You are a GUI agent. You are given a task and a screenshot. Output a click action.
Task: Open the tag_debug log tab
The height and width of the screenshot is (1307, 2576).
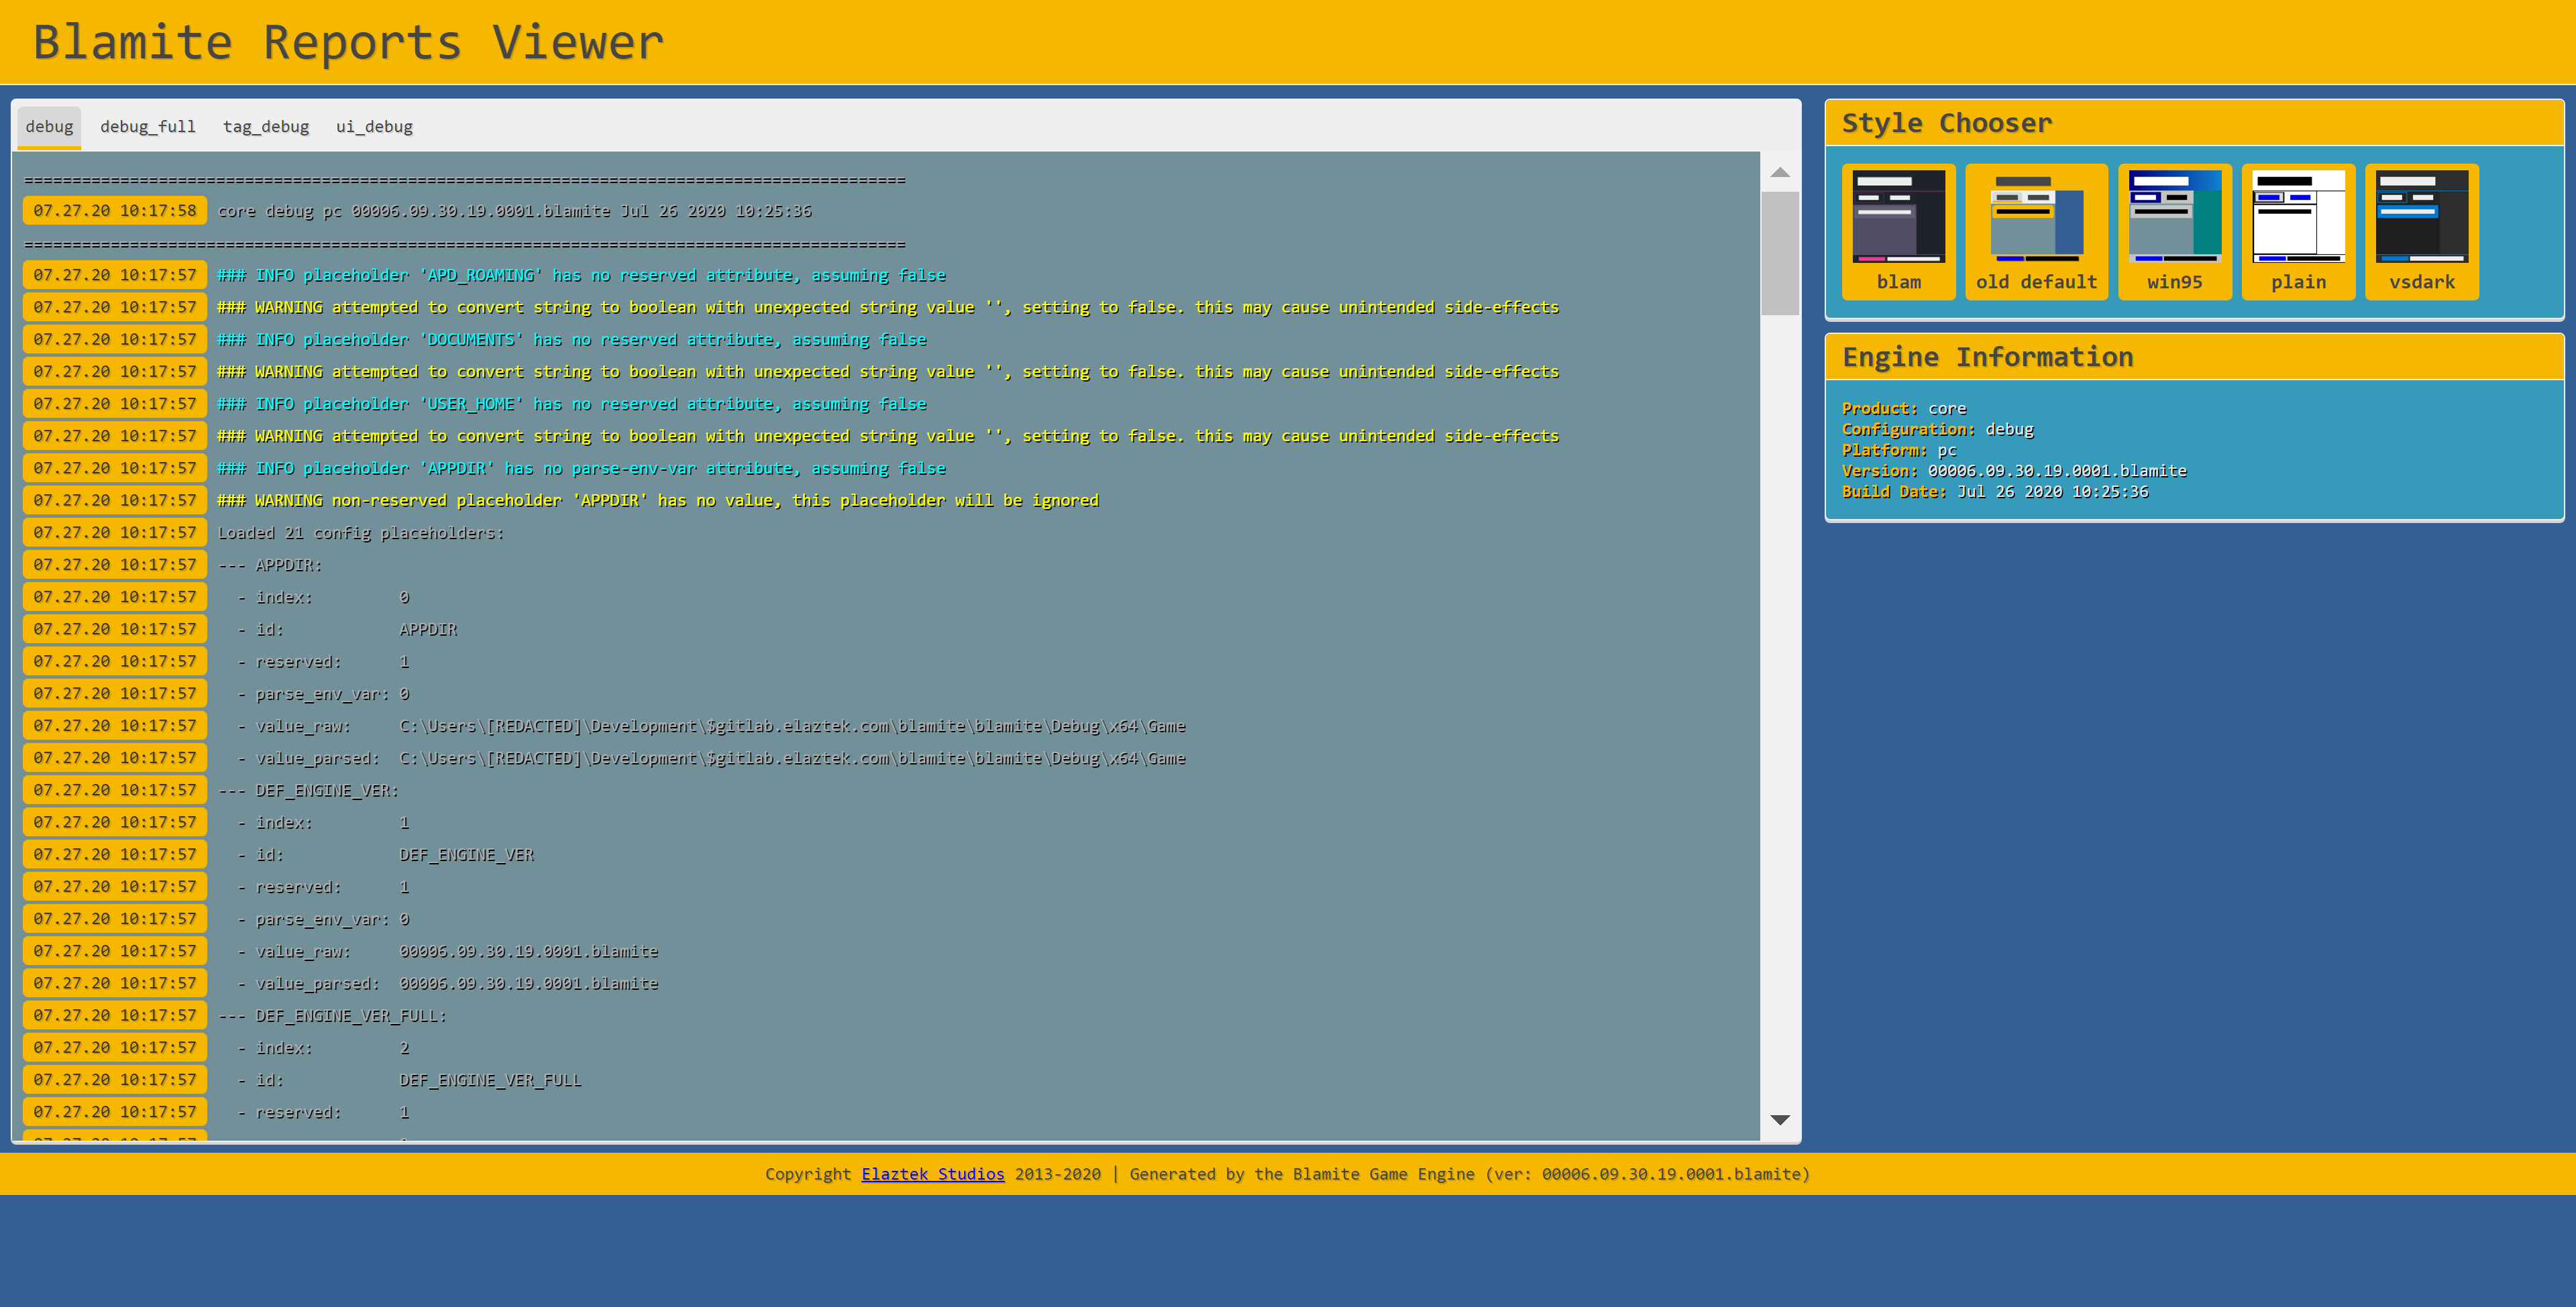click(x=266, y=127)
